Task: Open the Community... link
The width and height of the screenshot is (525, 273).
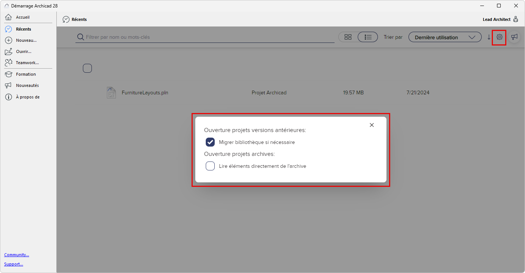Action: tap(16, 255)
